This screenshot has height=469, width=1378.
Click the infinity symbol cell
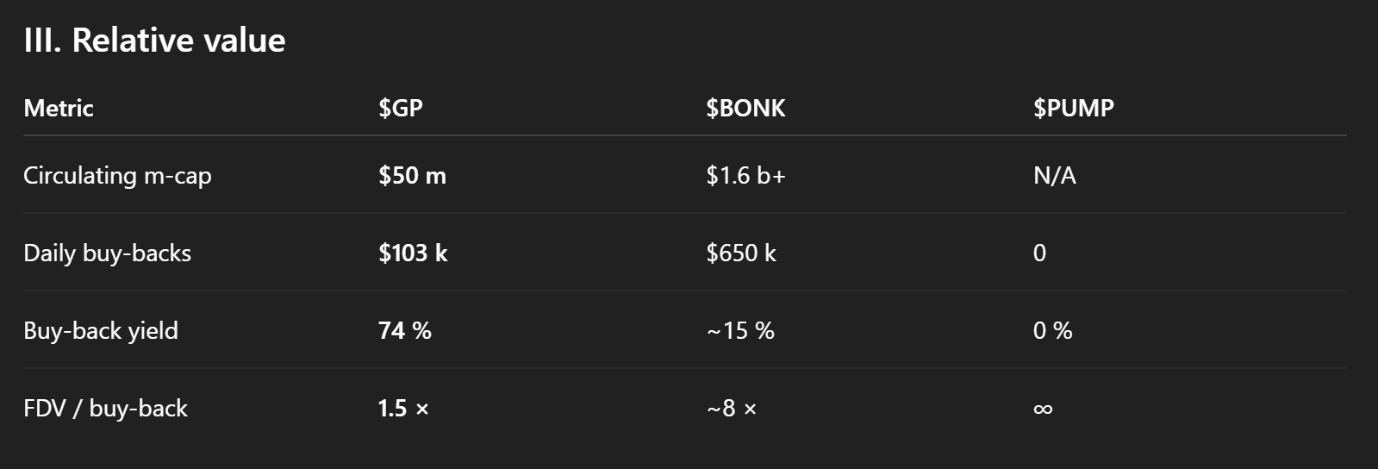(x=1043, y=409)
